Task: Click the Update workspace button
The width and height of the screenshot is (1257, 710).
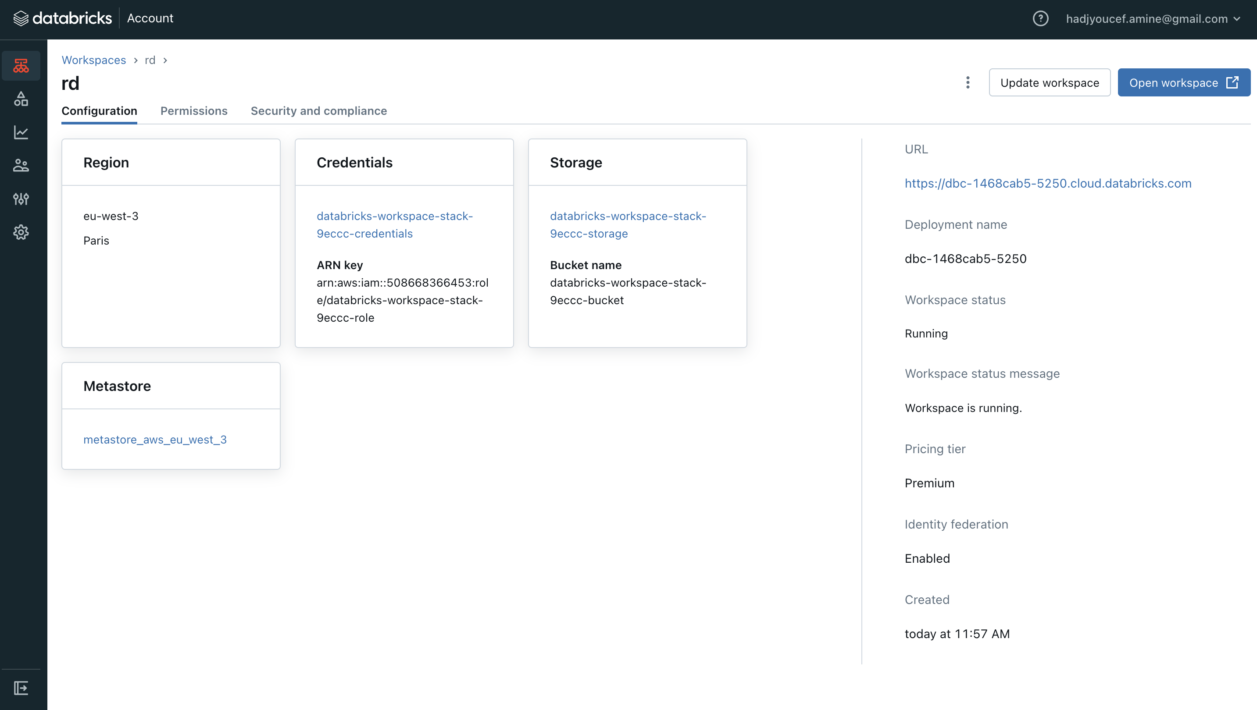Action: 1050,82
